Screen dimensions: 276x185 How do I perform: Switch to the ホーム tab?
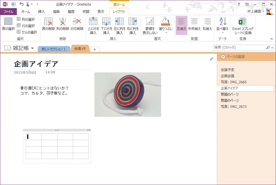coord(26,12)
